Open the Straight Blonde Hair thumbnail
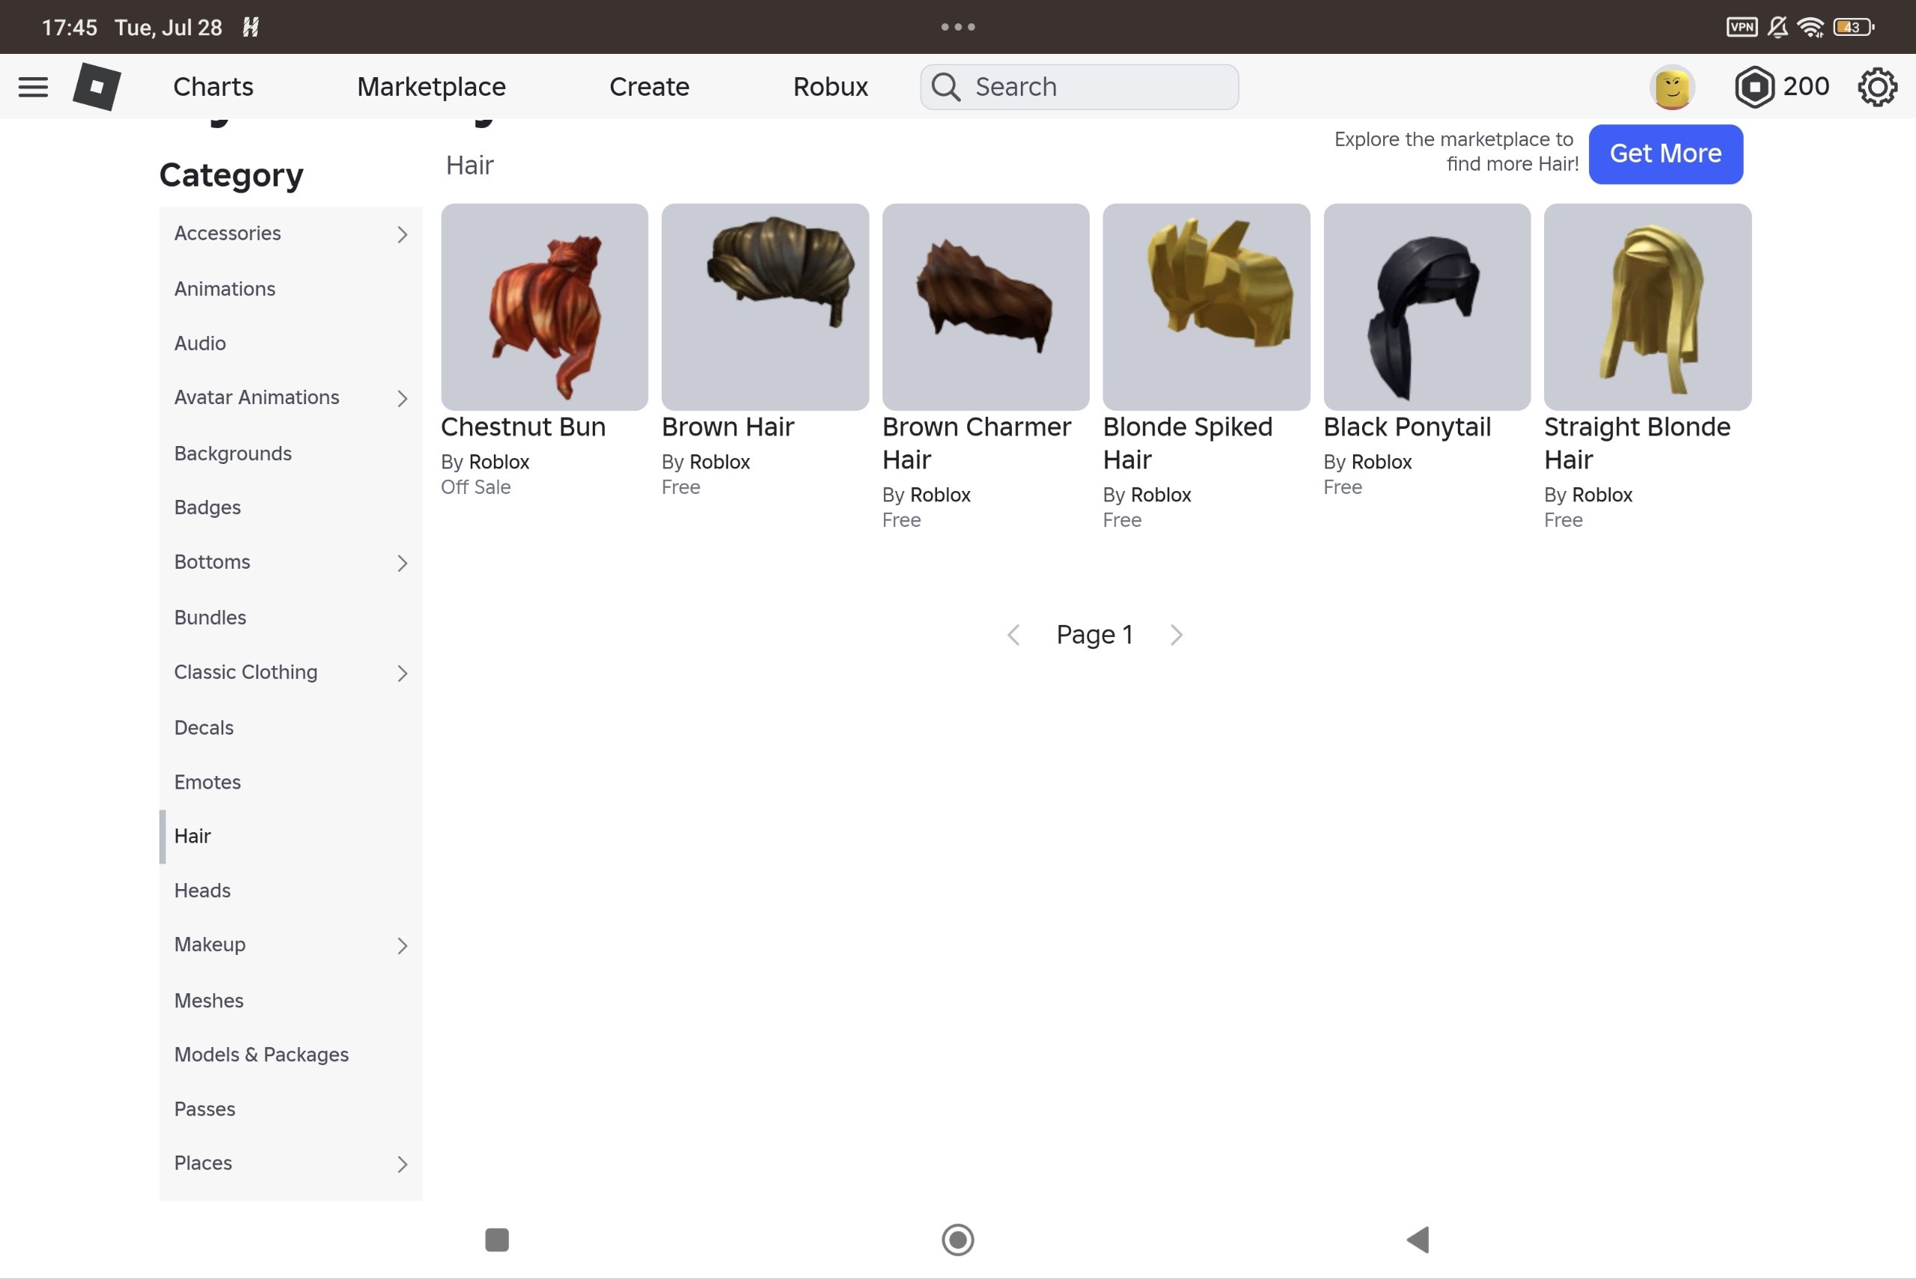1916x1279 pixels. 1647,307
